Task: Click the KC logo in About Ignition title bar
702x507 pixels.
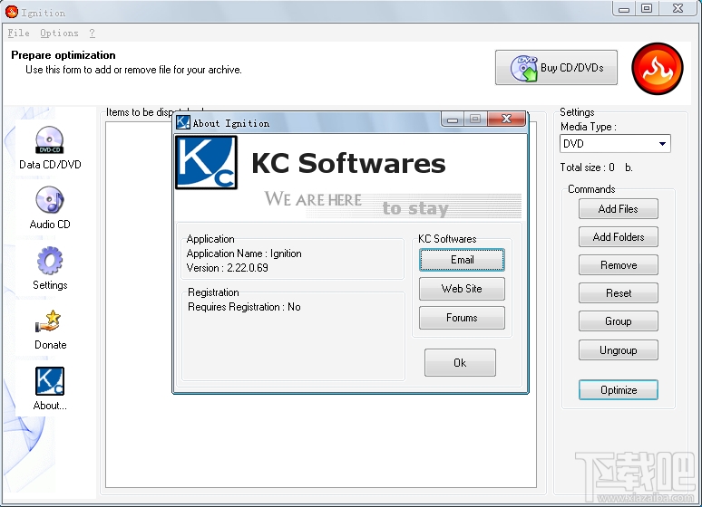Action: pos(182,121)
